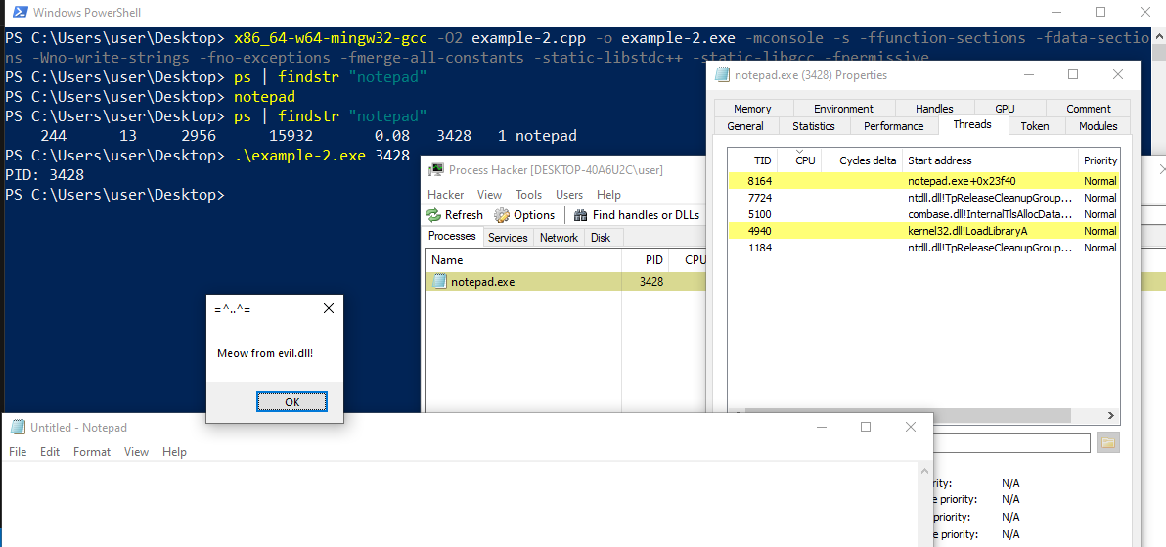Open the Hacker menu

pyautogui.click(x=445, y=195)
